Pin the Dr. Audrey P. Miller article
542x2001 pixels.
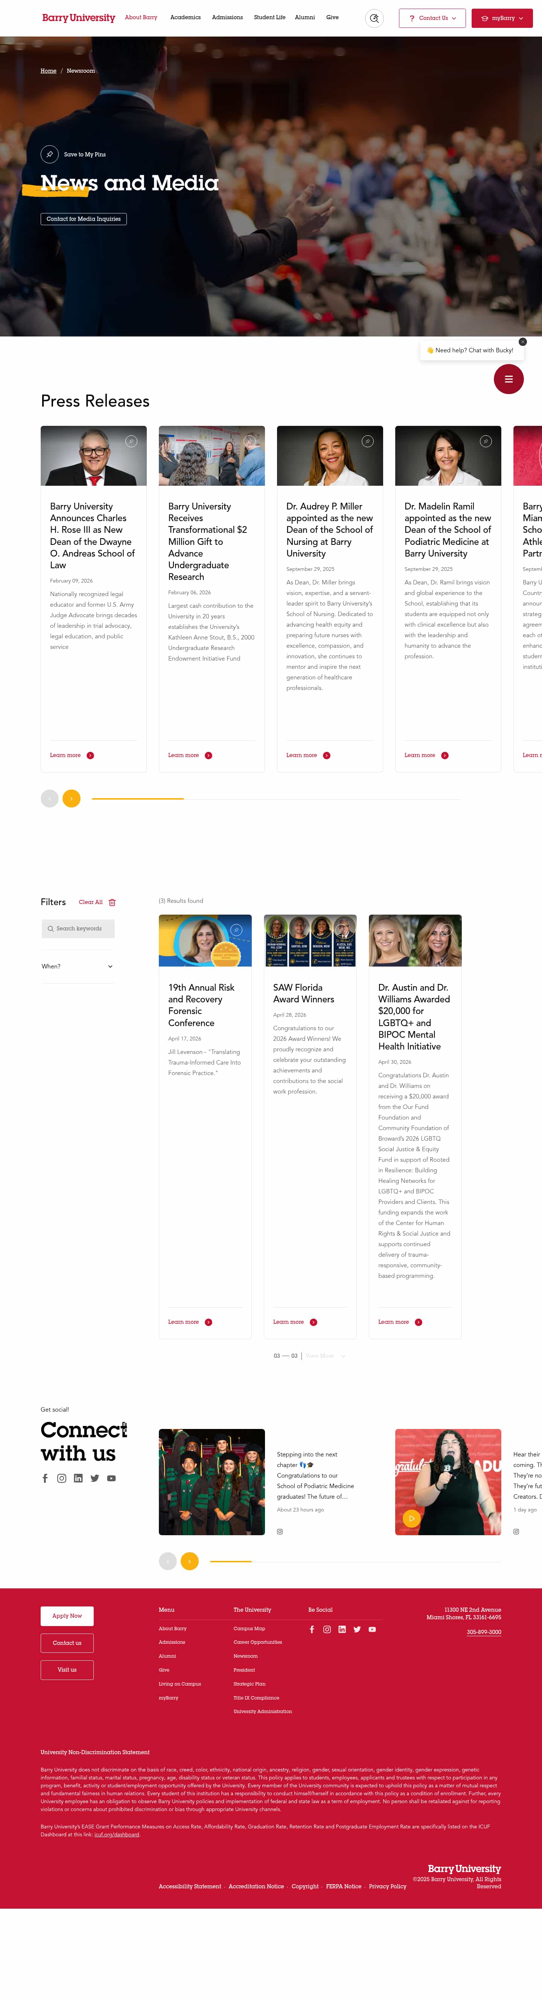[367, 441]
